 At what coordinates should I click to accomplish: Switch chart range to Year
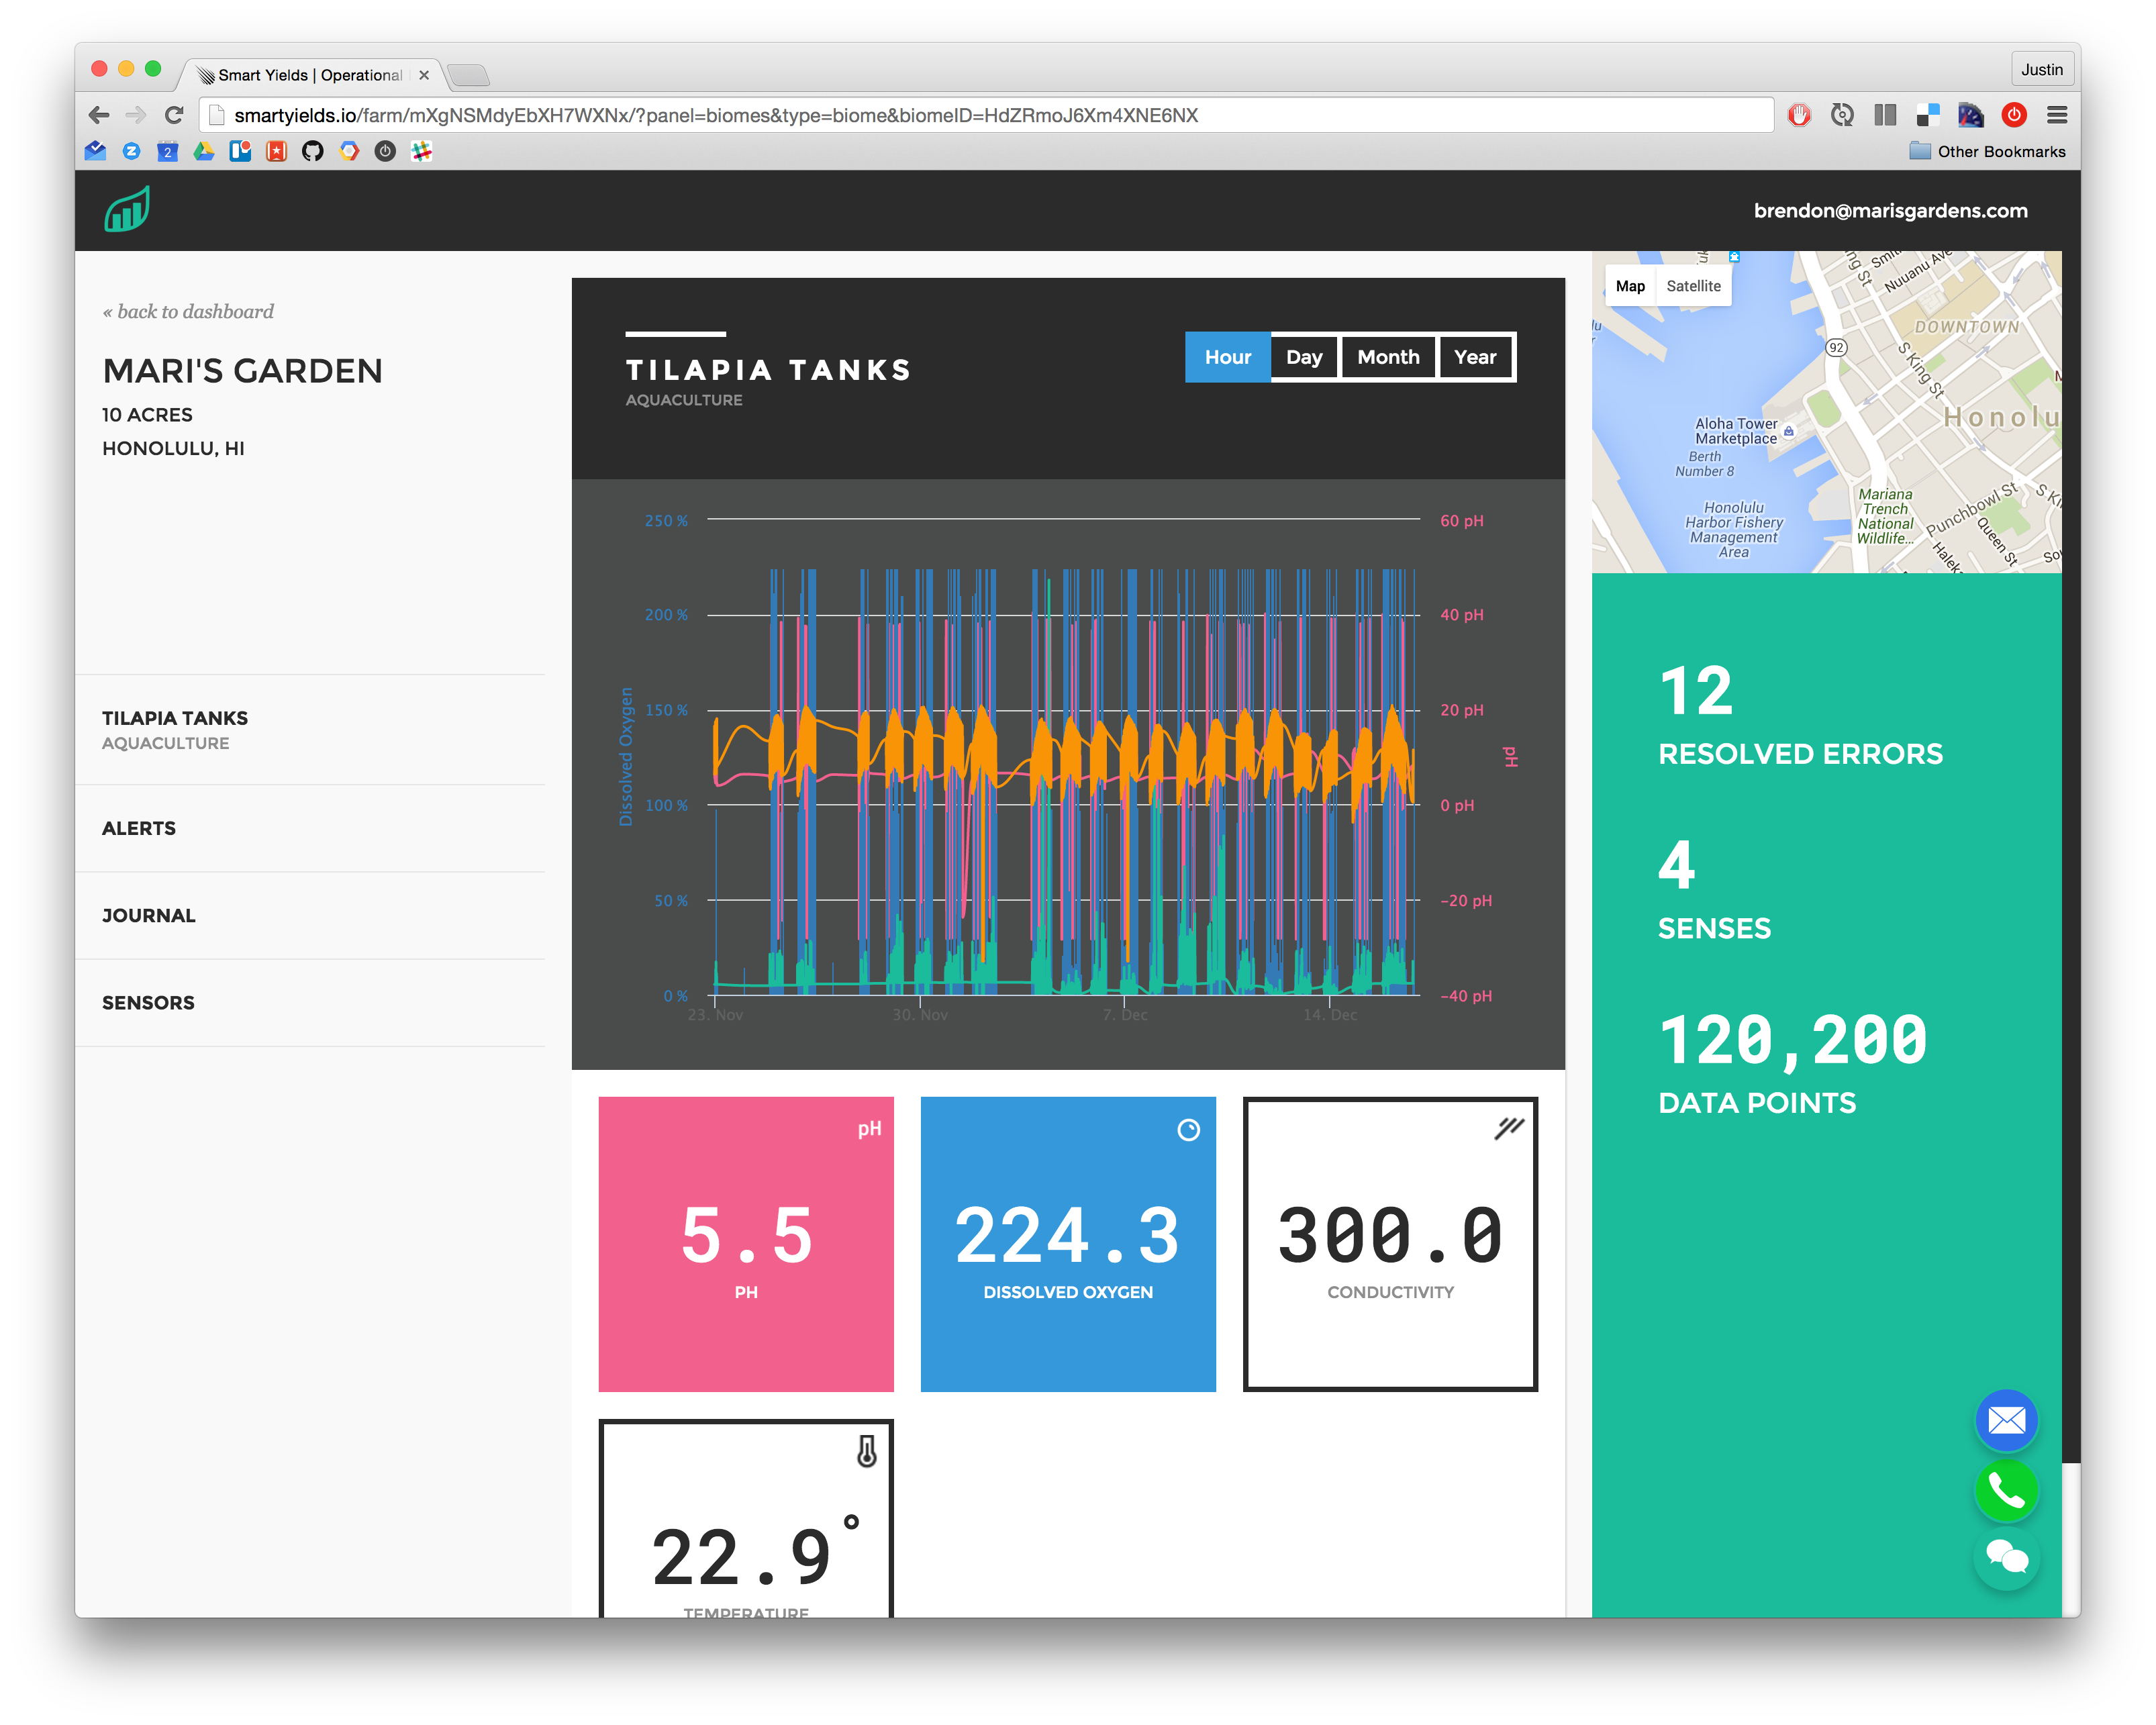tap(1474, 357)
